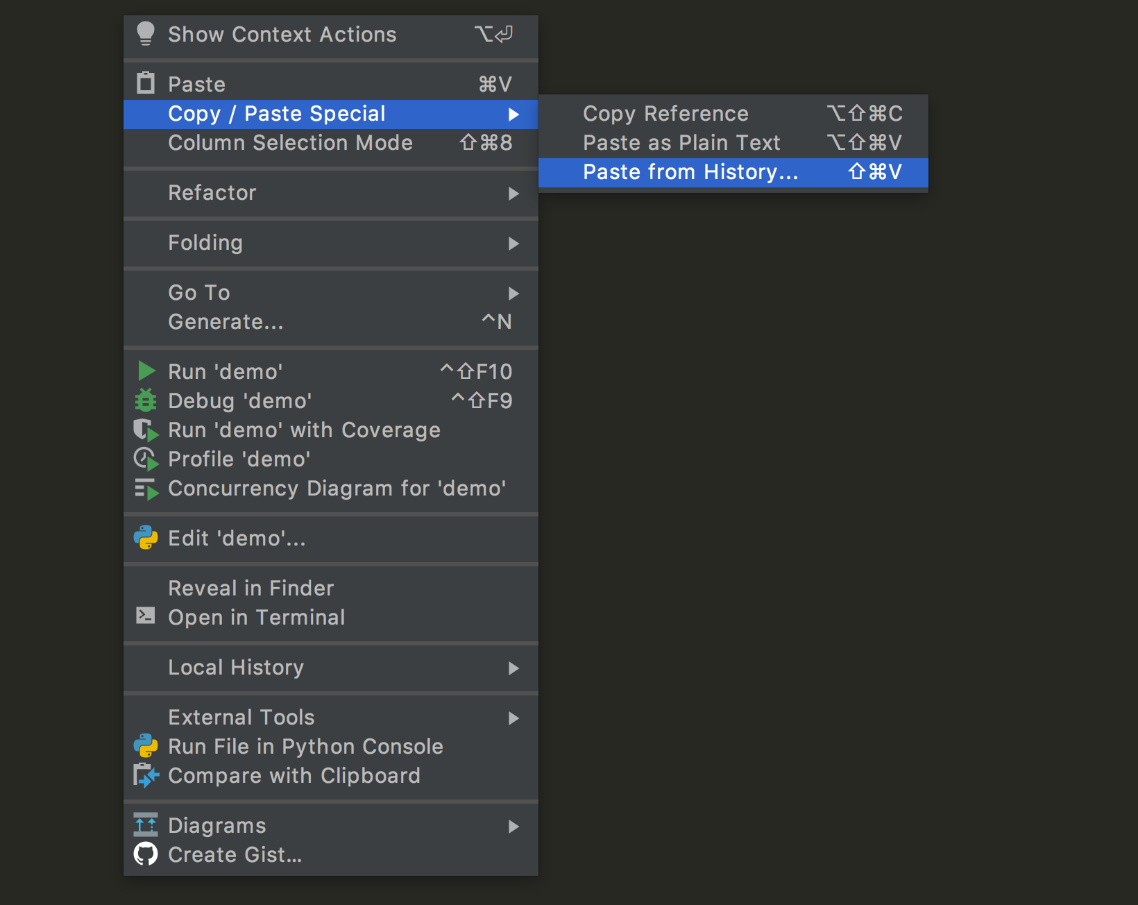Expand the Refactor submenu arrow
This screenshot has height=905, width=1138.
point(513,194)
